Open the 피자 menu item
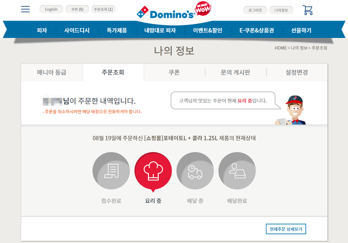Screen dimensions: 348x243 42,30
